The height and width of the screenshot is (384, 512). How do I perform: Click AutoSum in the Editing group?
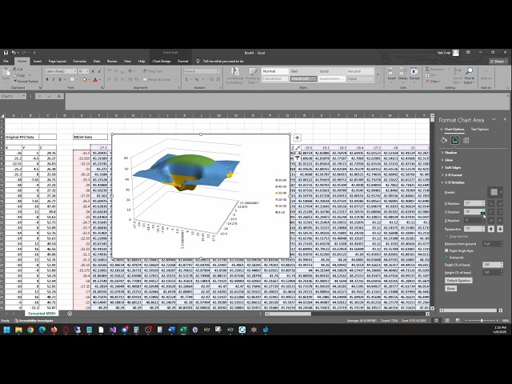(x=434, y=70)
